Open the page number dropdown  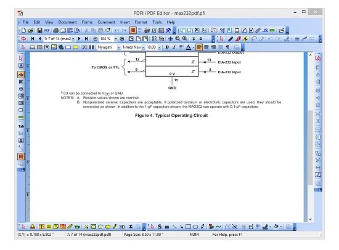pyautogui.click(x=73, y=39)
